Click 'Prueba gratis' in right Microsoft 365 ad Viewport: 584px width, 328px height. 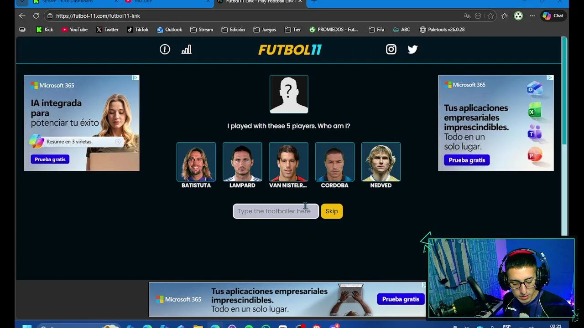tap(467, 160)
